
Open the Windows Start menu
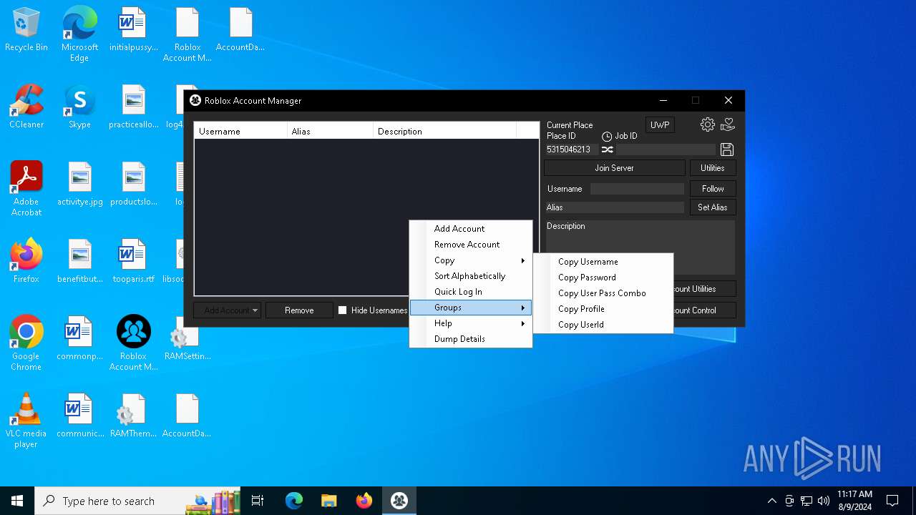(17, 501)
